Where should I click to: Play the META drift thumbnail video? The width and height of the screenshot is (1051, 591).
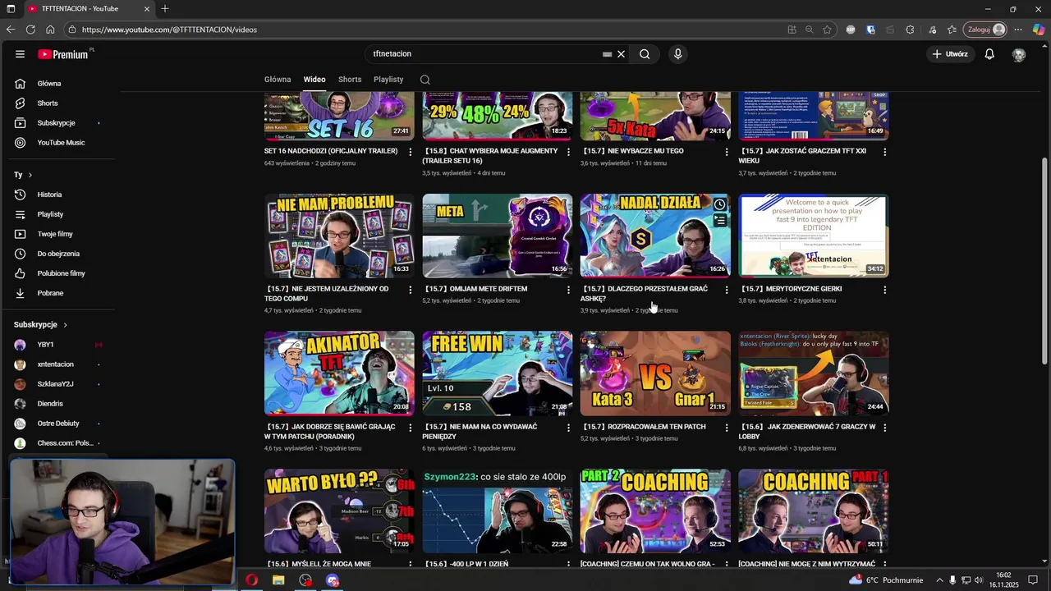pyautogui.click(x=498, y=236)
